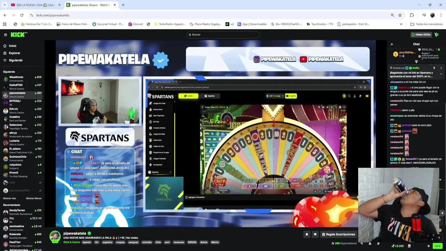Switch to pipewakatela Stream browser tab

[91, 5]
